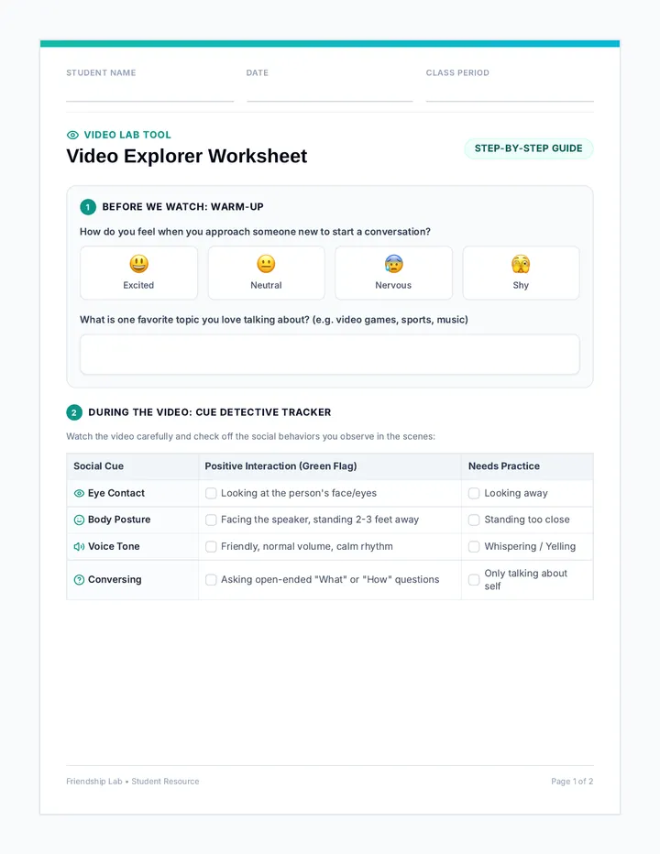Click the 'Page 1 of 2' footer text
Screen dimensions: 660x854
(572, 782)
